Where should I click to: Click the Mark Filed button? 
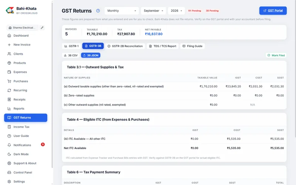276,55
